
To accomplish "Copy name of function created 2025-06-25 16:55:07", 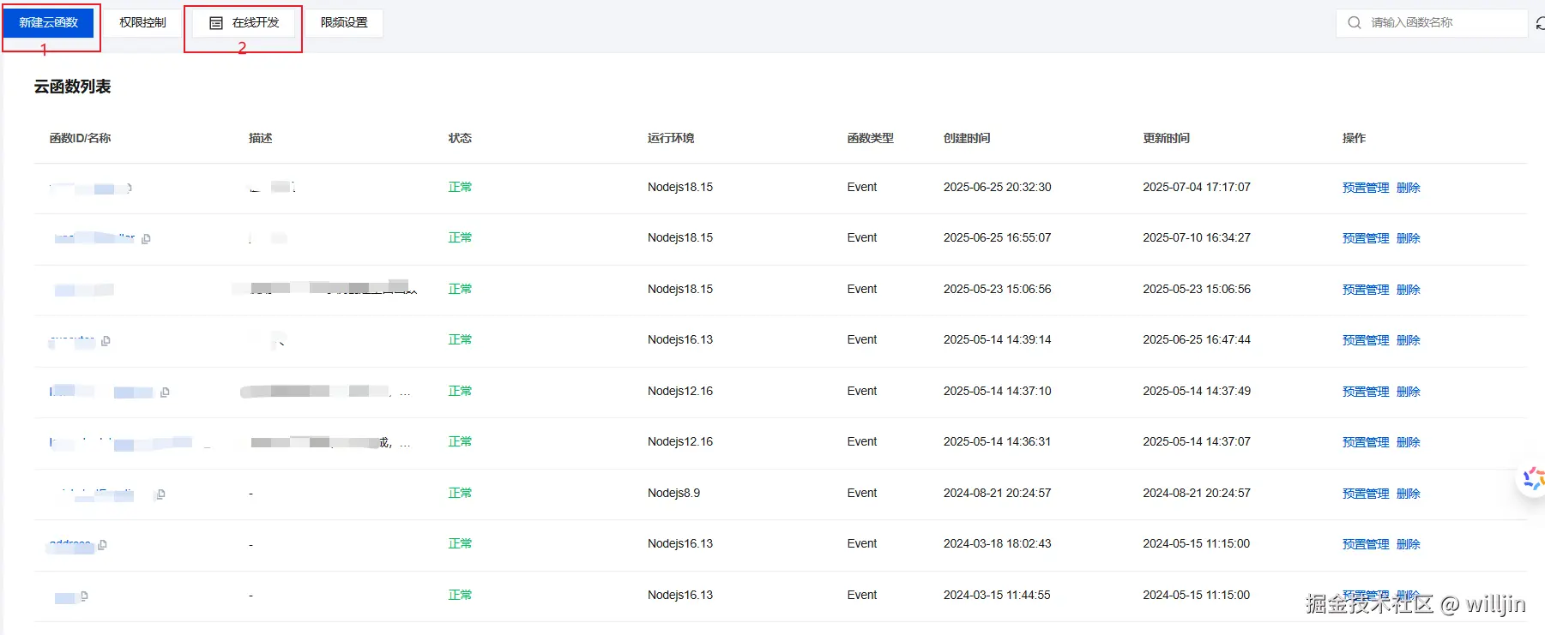I will point(146,239).
